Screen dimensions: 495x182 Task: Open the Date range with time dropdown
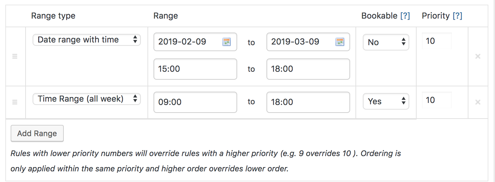pos(87,40)
